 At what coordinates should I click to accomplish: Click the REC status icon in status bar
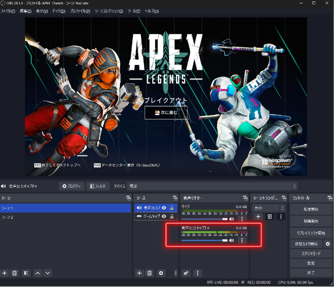[x=243, y=282]
